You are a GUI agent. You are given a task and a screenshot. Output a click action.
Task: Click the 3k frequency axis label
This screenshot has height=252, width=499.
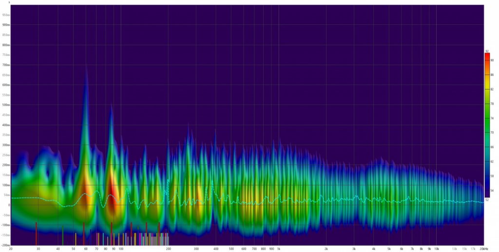coord(354,249)
